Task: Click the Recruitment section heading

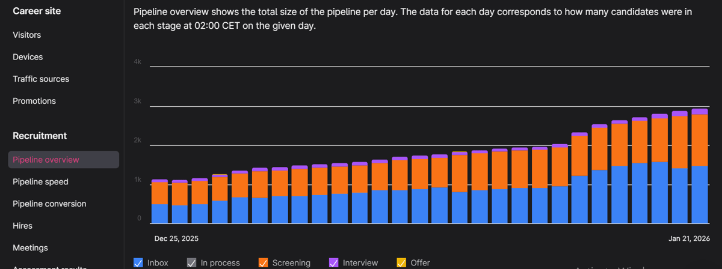Action: 40,136
